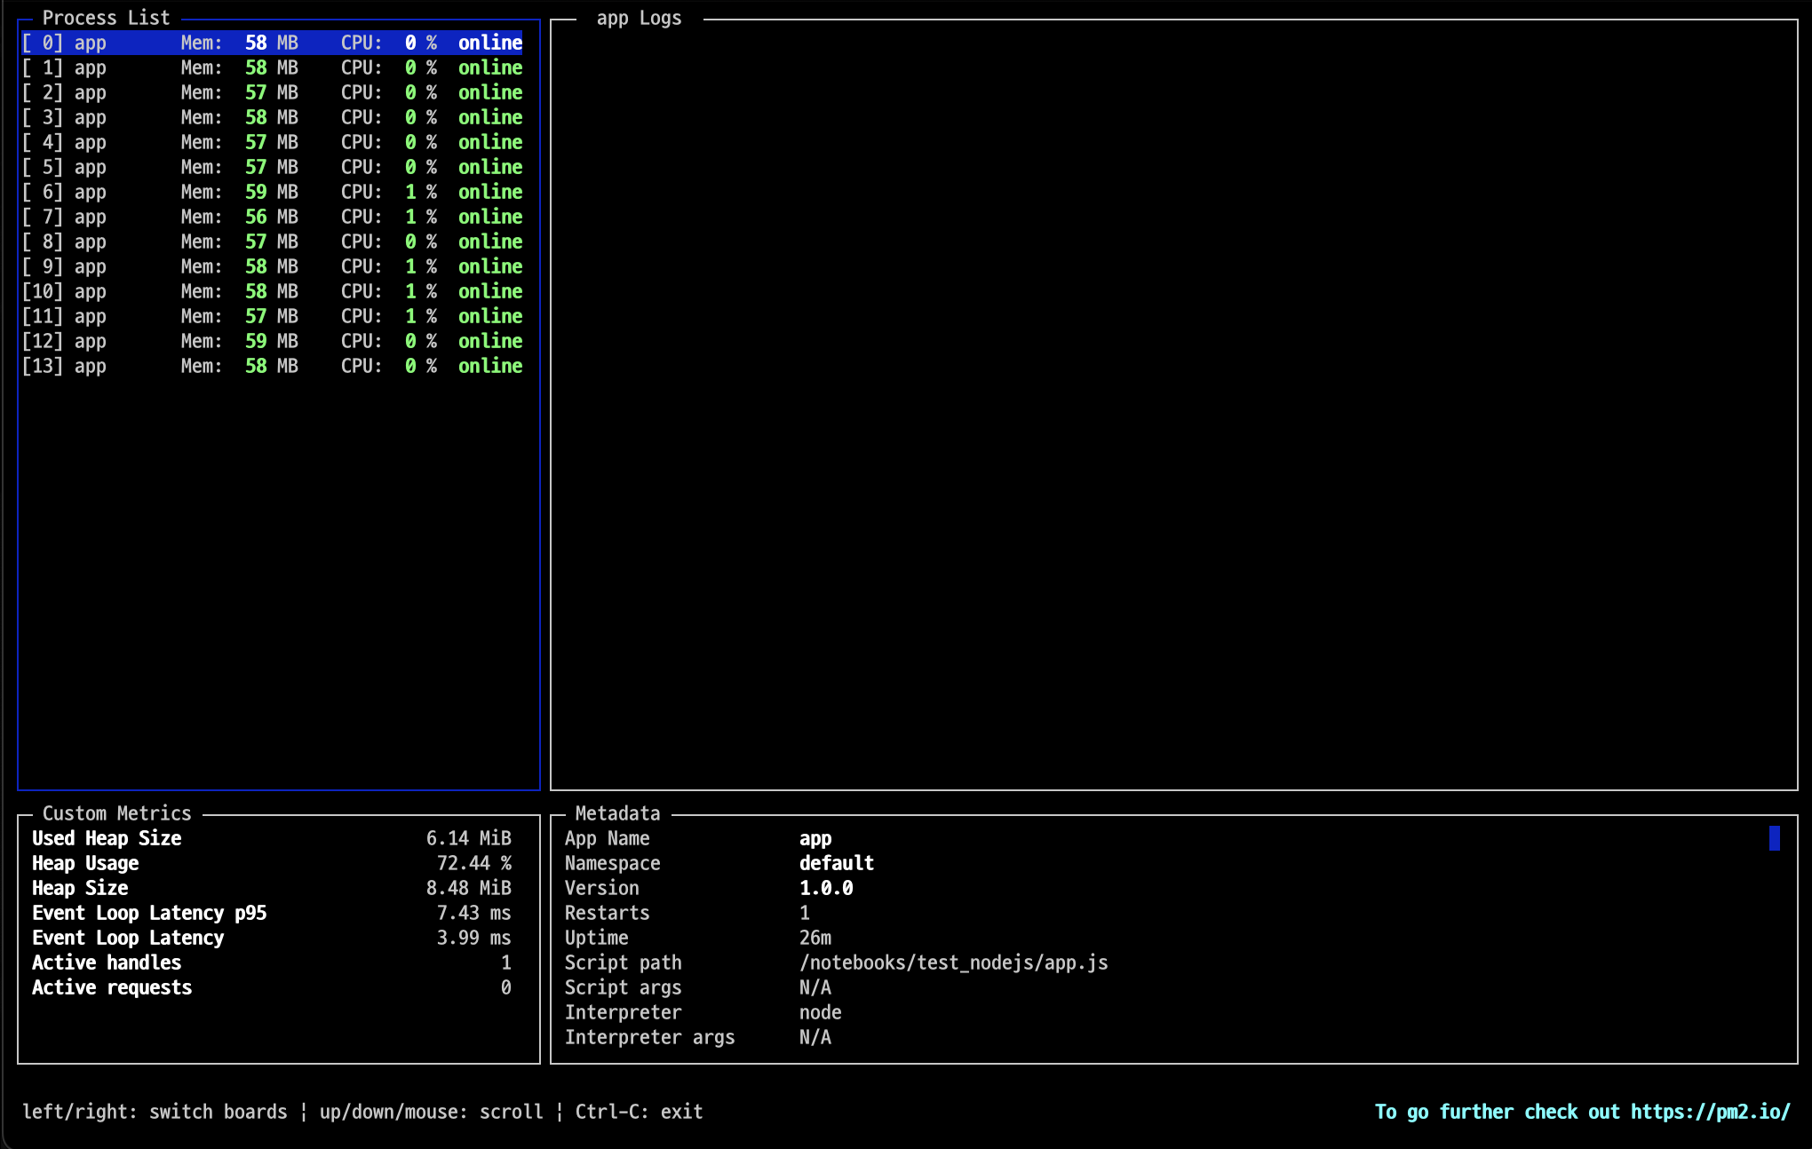
Task: Select process 10 app row
Action: [271, 291]
